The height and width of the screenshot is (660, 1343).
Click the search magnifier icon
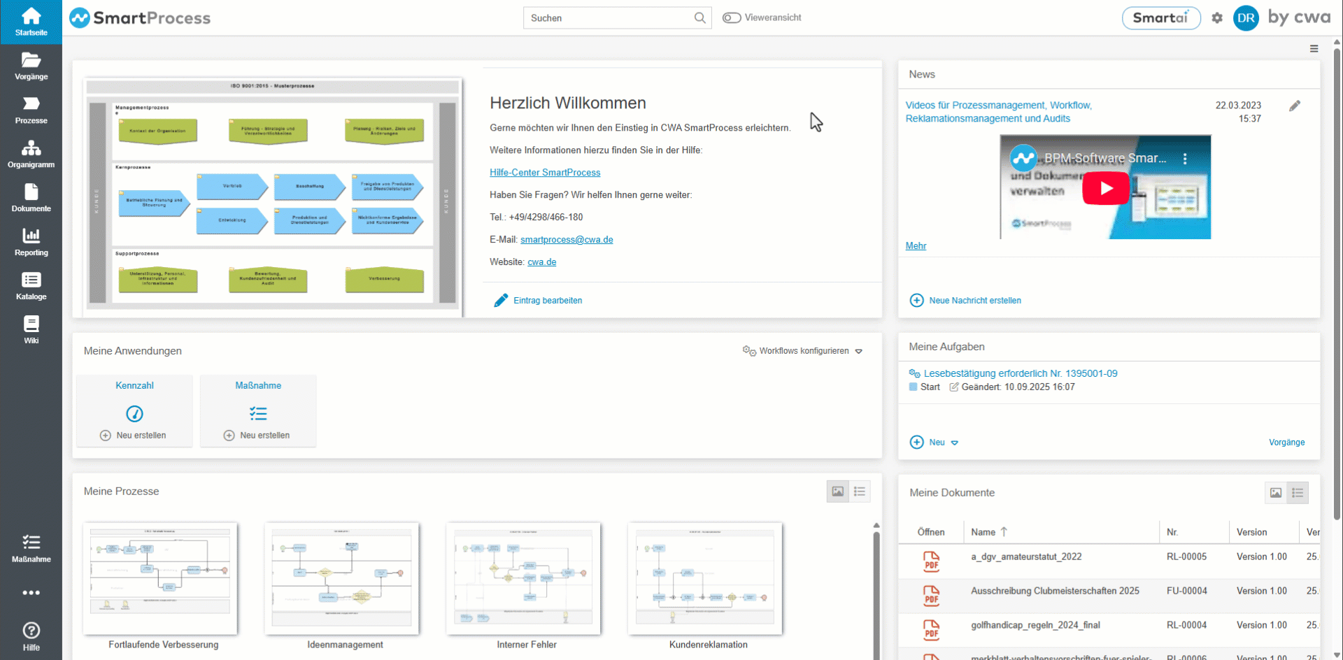tap(699, 18)
